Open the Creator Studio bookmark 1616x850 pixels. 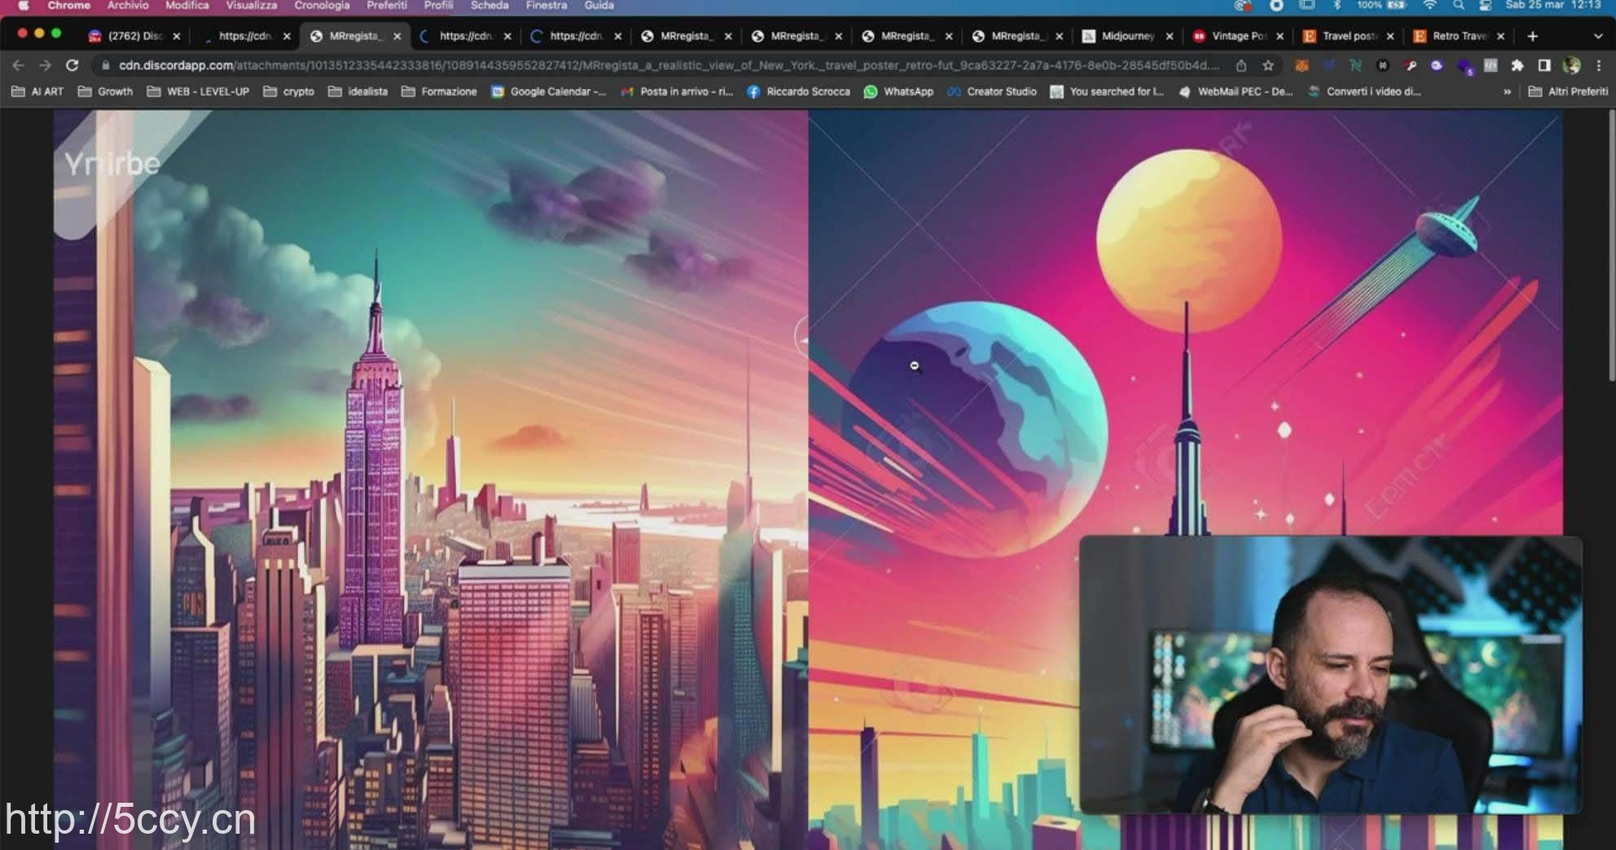click(992, 92)
